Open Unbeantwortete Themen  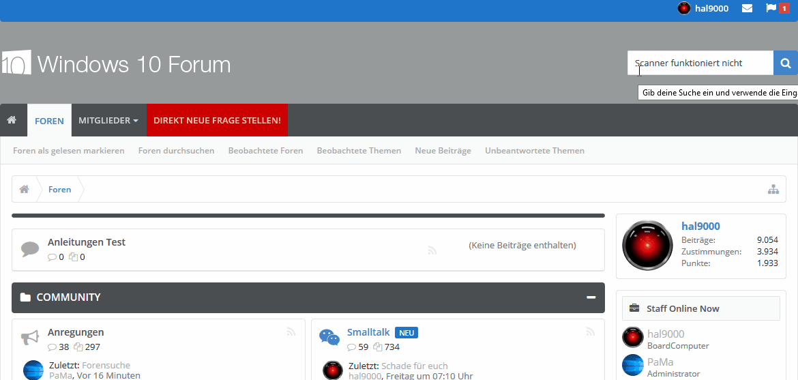[534, 151]
